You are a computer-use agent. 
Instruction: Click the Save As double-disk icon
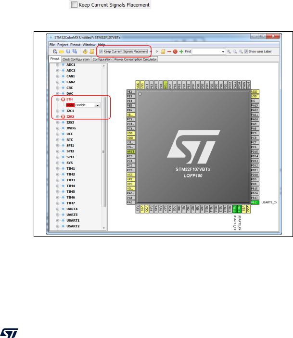pyautogui.click(x=75, y=51)
